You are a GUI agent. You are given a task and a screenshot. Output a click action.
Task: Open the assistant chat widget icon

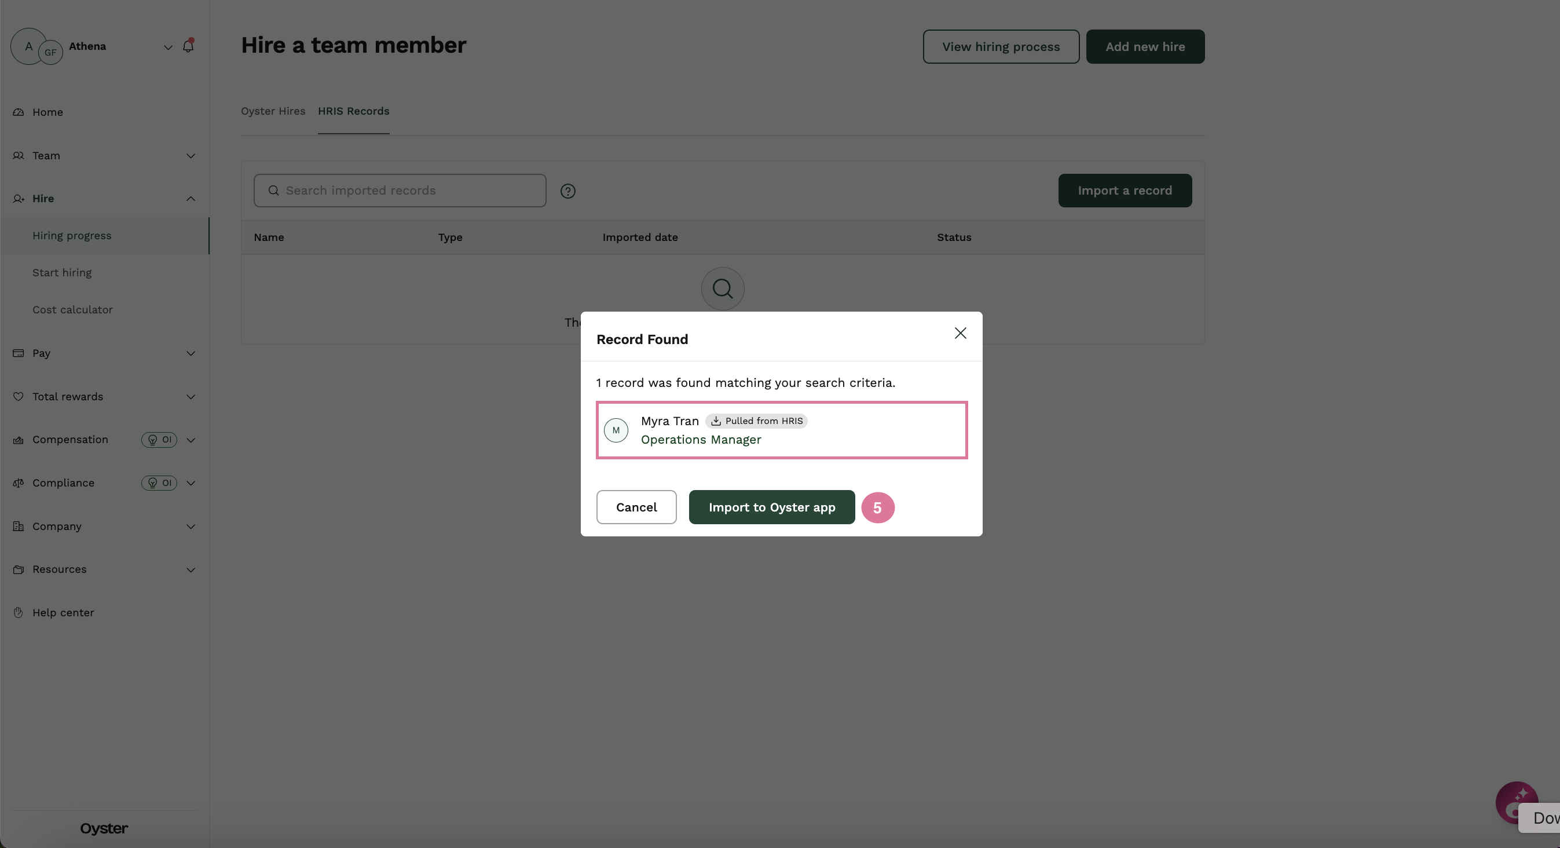tap(1517, 803)
